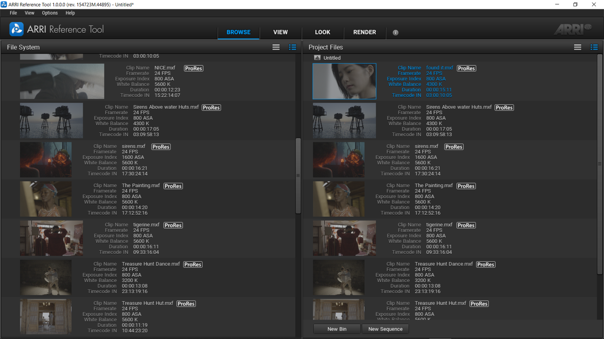Select NICE.mxf thumbnail in File System
This screenshot has height=339, width=604.
tap(62, 81)
